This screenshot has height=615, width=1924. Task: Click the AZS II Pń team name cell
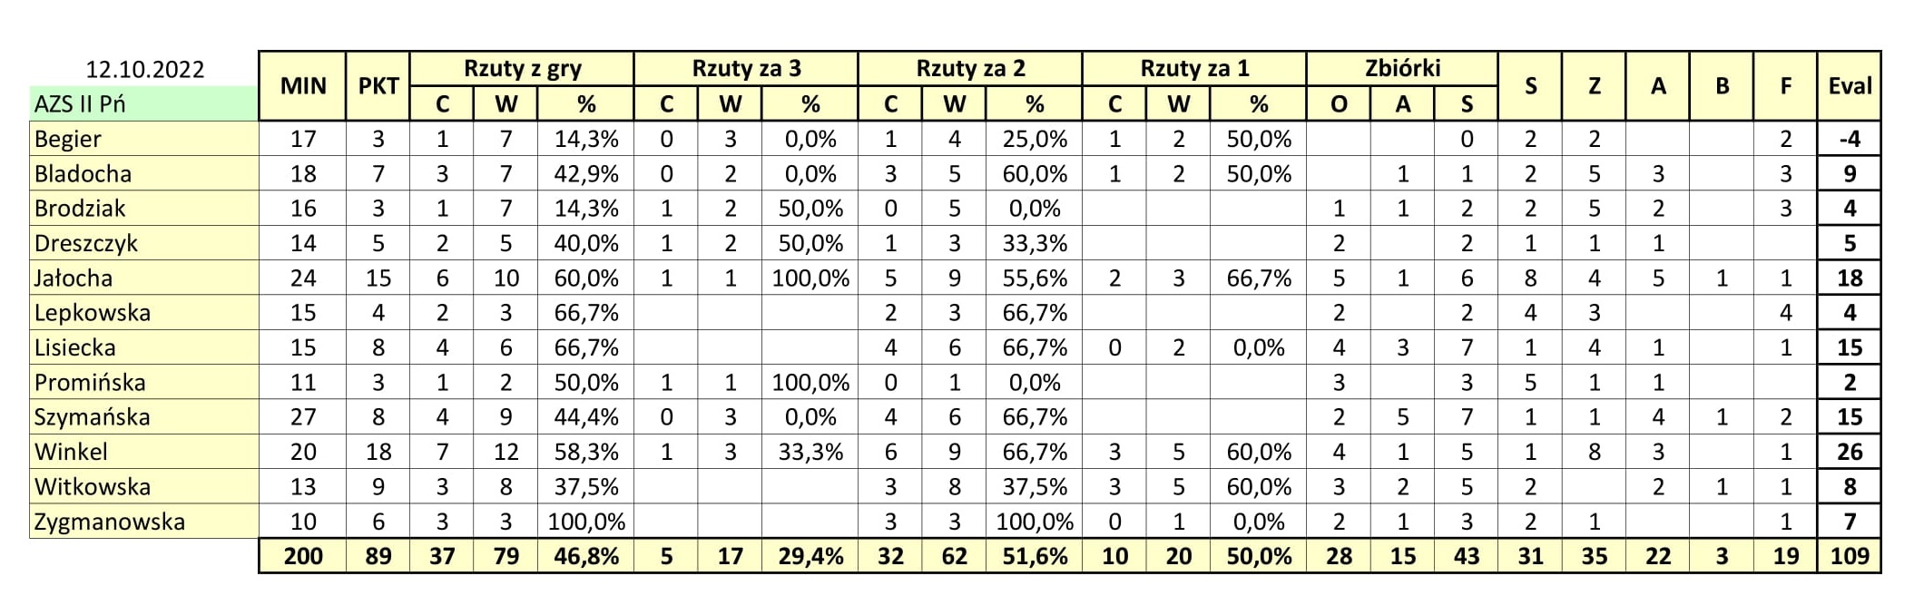click(145, 104)
